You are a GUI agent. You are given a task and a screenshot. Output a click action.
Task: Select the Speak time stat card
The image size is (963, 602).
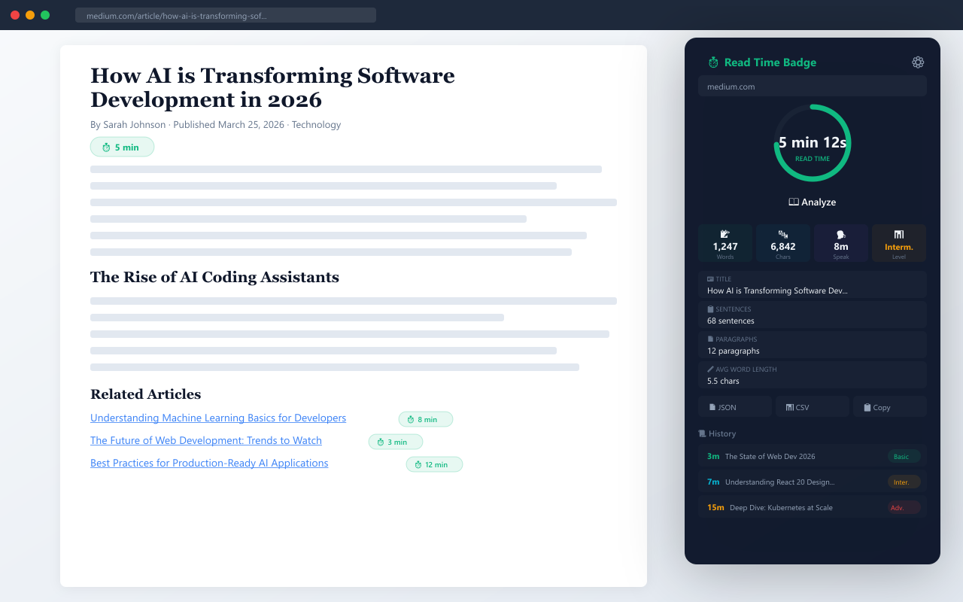[x=841, y=243]
